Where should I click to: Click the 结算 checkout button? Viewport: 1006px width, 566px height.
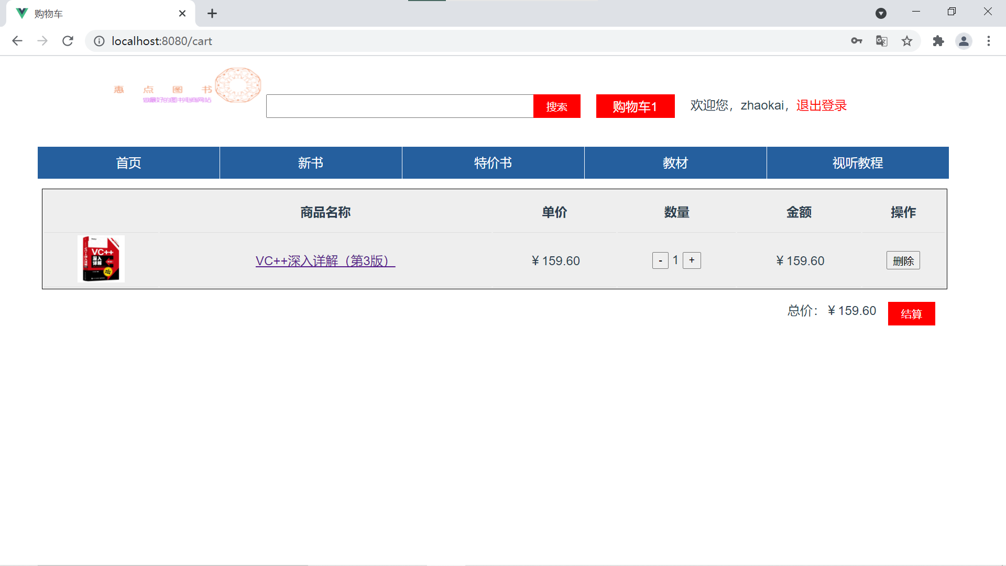coord(911,313)
